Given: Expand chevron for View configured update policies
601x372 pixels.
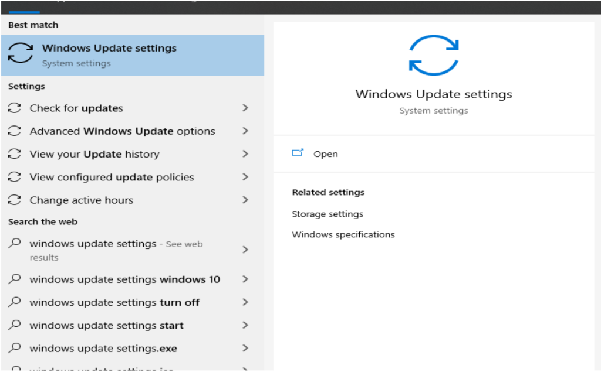Looking at the screenshot, I should (x=245, y=177).
